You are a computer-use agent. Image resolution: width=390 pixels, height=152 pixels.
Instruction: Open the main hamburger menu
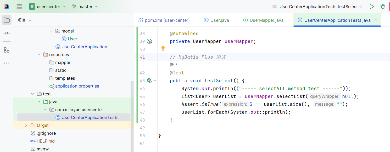[x=19, y=7]
